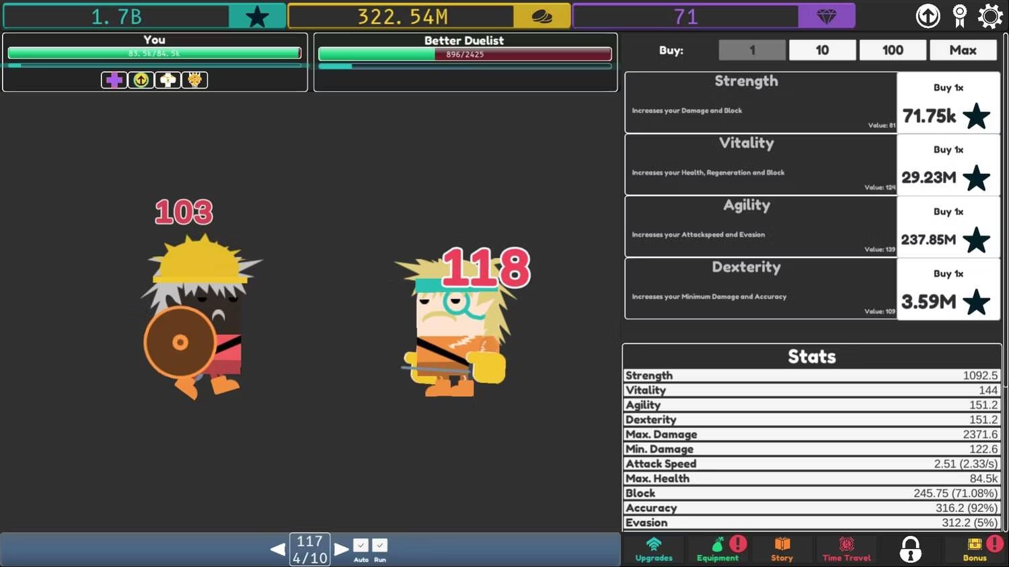The height and width of the screenshot is (567, 1009).
Task: Open the prestige up-arrow circle icon
Action: point(928,15)
